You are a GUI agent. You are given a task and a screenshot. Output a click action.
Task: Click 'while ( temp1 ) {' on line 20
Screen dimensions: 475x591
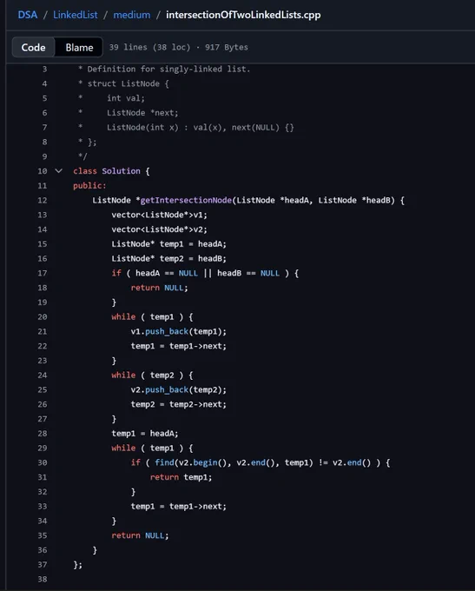click(x=152, y=317)
